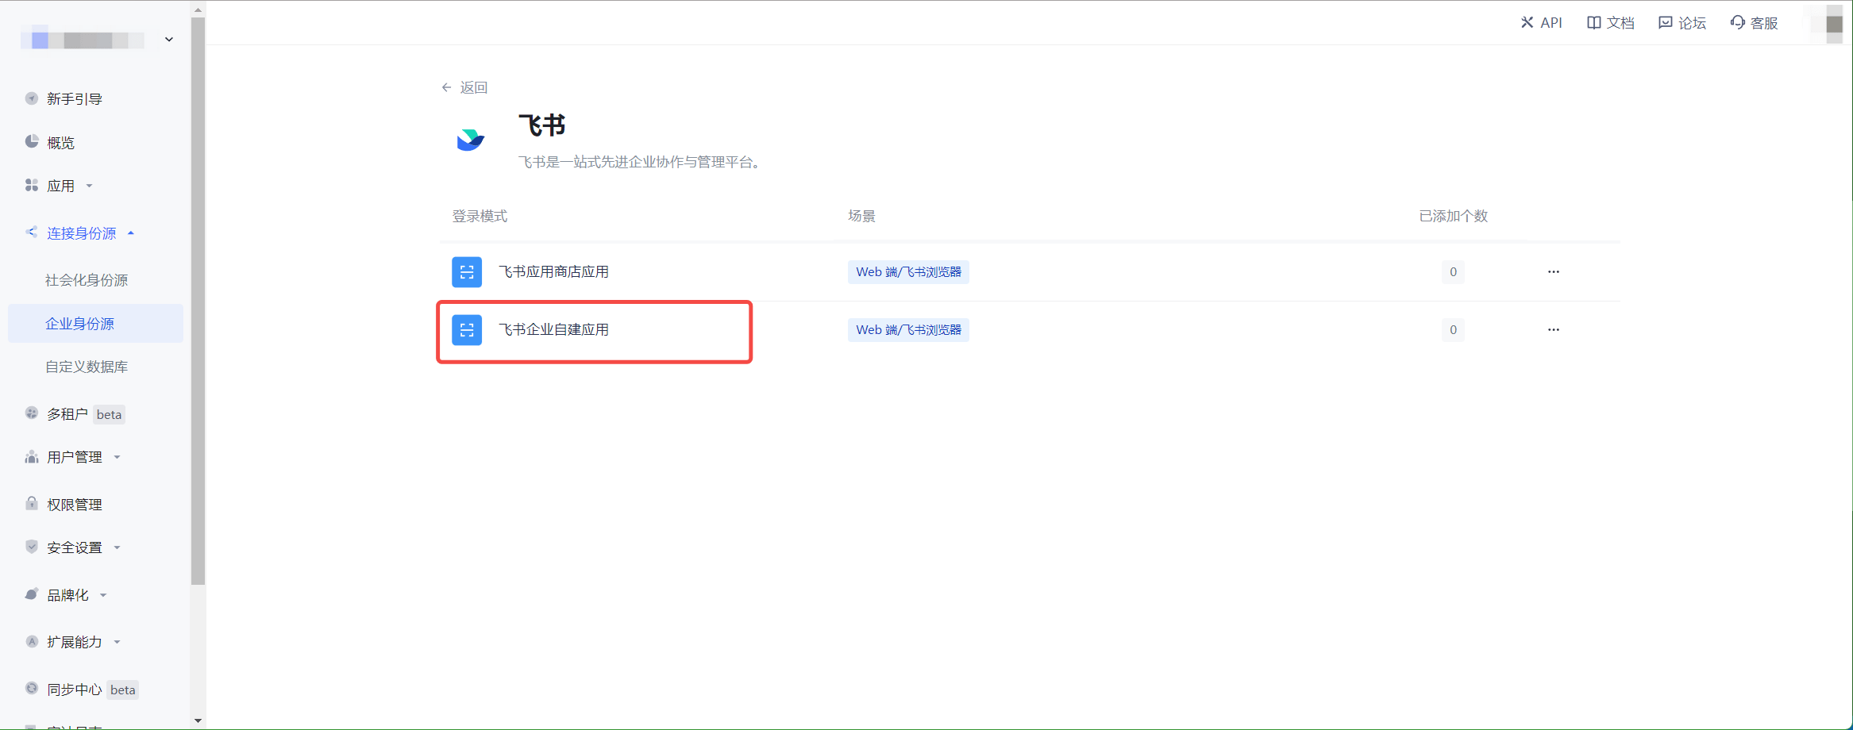
Task: Select 自定义数据库 in the sidebar
Action: tap(87, 367)
